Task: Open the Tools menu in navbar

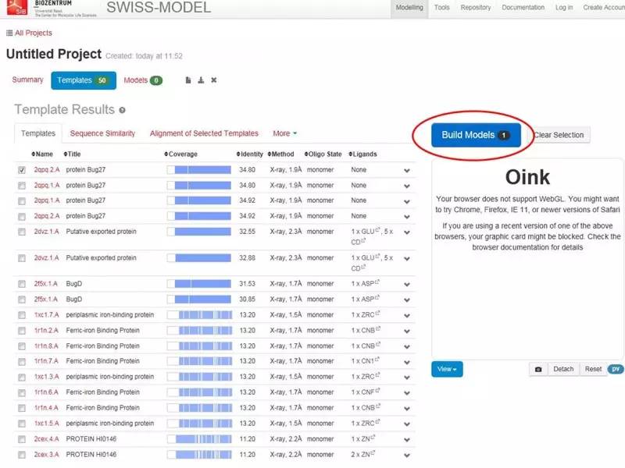Action: coord(441,8)
